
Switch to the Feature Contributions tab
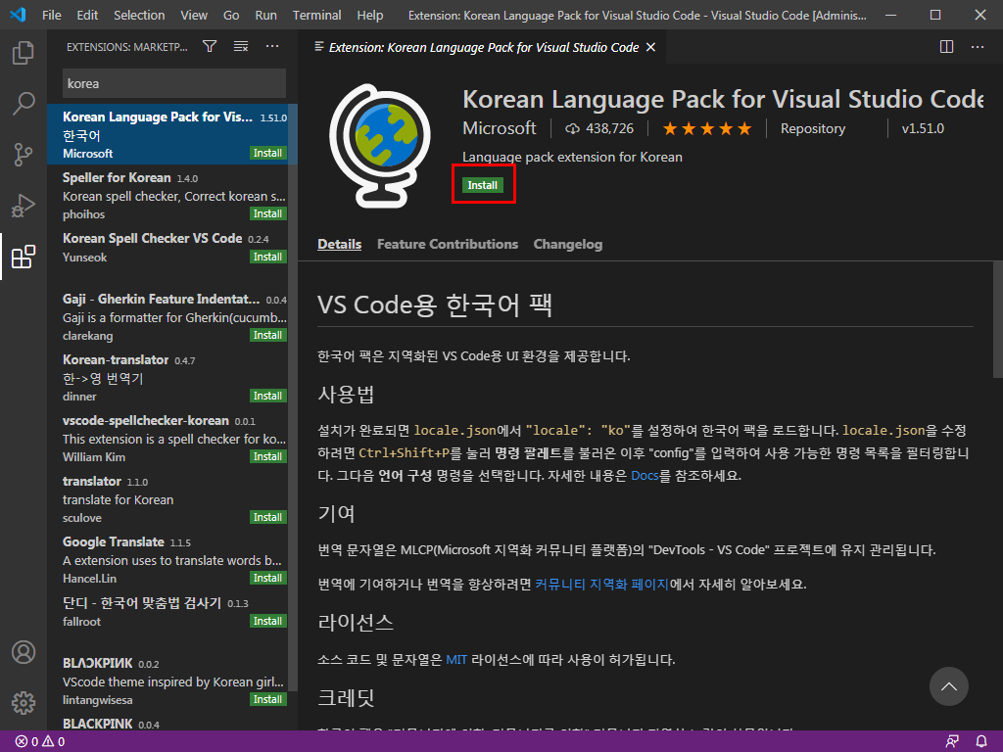click(447, 244)
